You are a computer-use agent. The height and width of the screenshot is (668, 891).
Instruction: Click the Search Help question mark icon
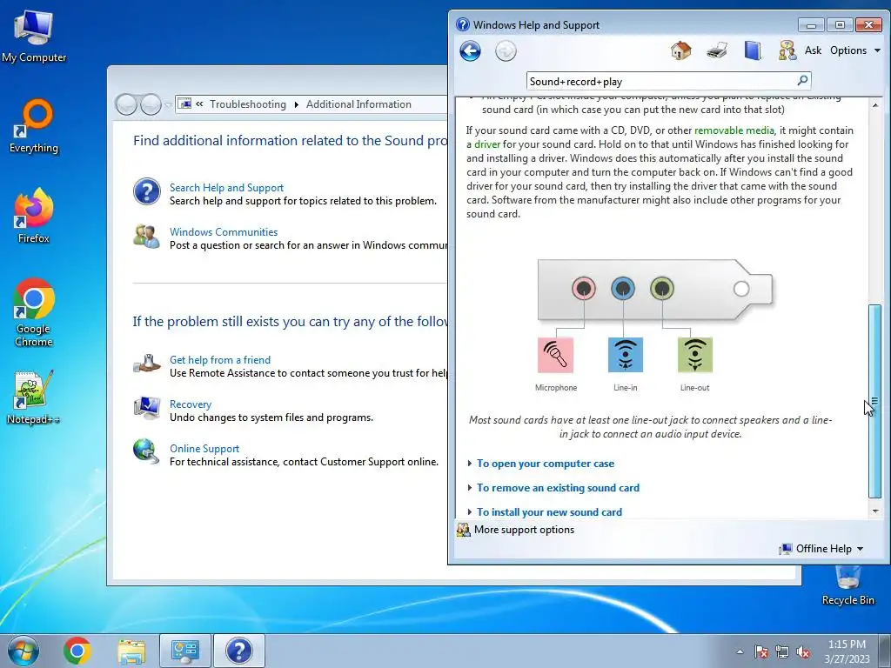[x=146, y=191]
